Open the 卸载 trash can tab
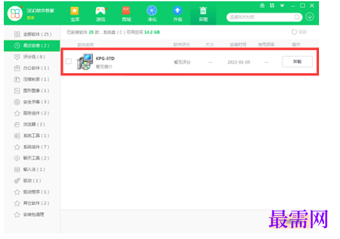This screenshot has height=239, width=340. (x=203, y=14)
